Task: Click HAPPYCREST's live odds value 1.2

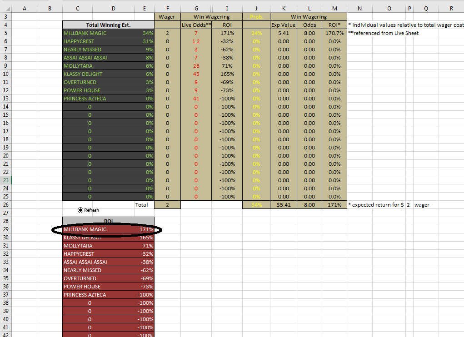Action: pyautogui.click(x=196, y=41)
